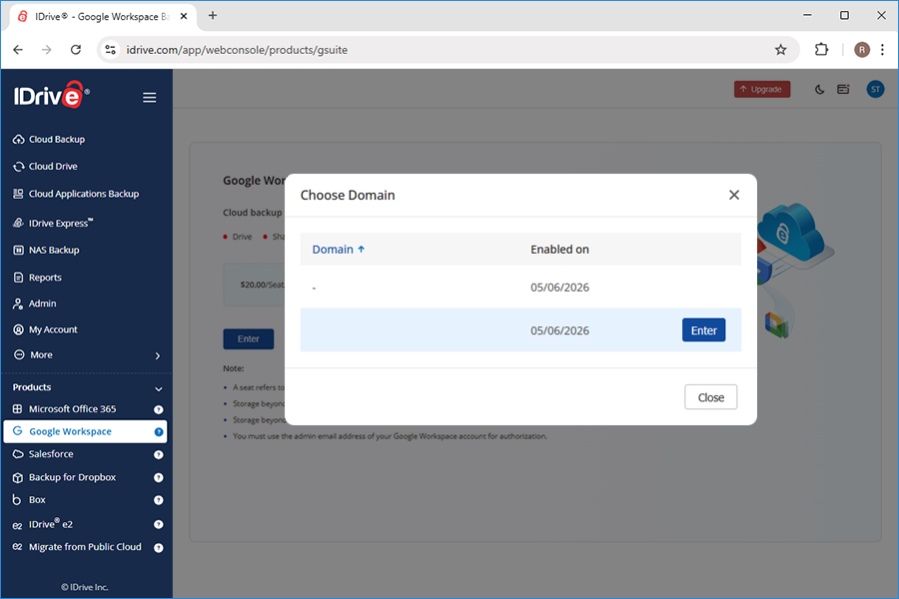The height and width of the screenshot is (599, 899).
Task: Open browser extensions puzzle icon
Action: click(x=822, y=50)
